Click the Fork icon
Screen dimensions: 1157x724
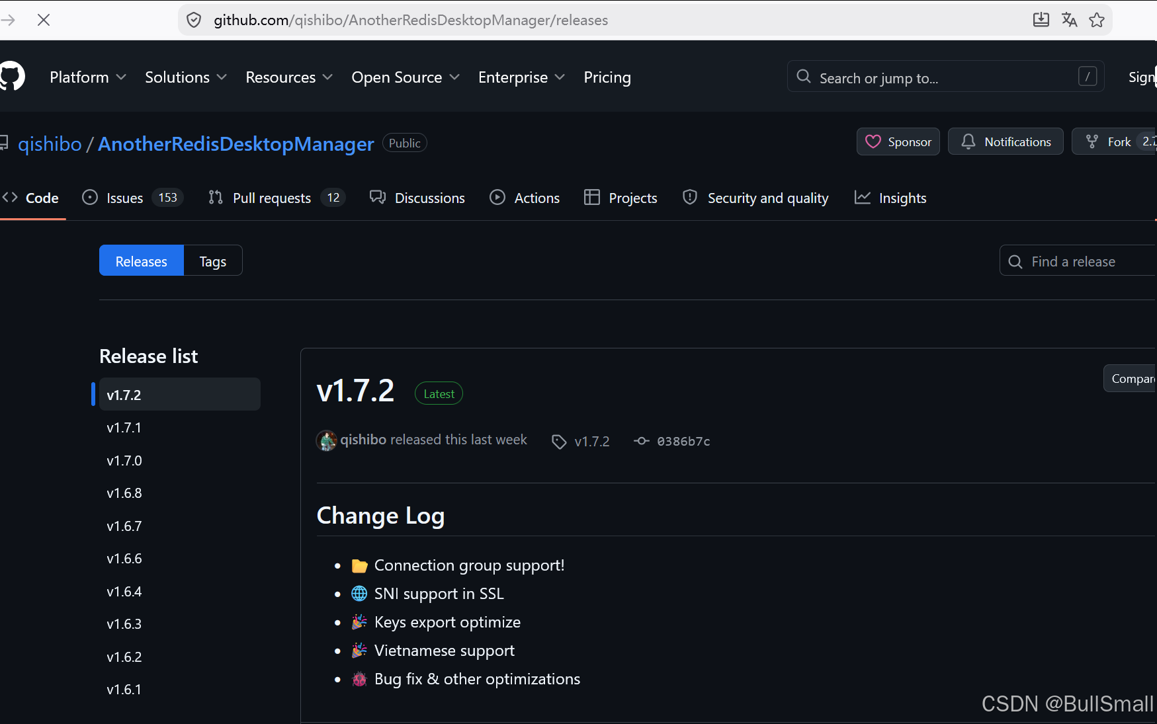(x=1092, y=141)
